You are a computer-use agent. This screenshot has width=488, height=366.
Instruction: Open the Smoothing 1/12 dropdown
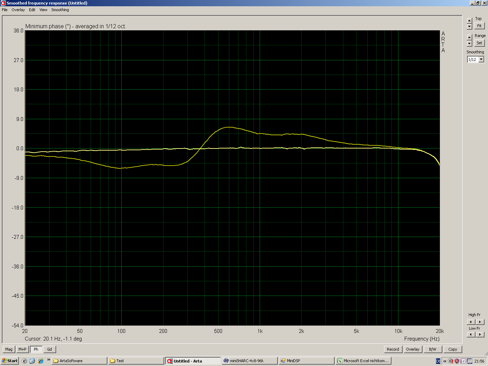[481, 60]
